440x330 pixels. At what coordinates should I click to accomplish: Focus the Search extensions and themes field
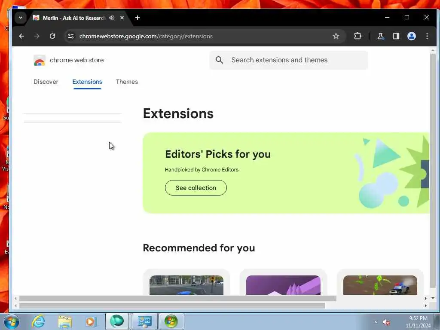288,60
